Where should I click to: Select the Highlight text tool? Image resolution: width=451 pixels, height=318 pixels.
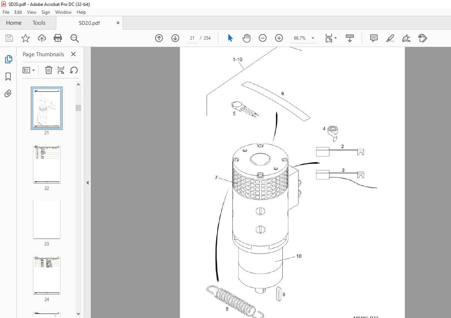390,38
